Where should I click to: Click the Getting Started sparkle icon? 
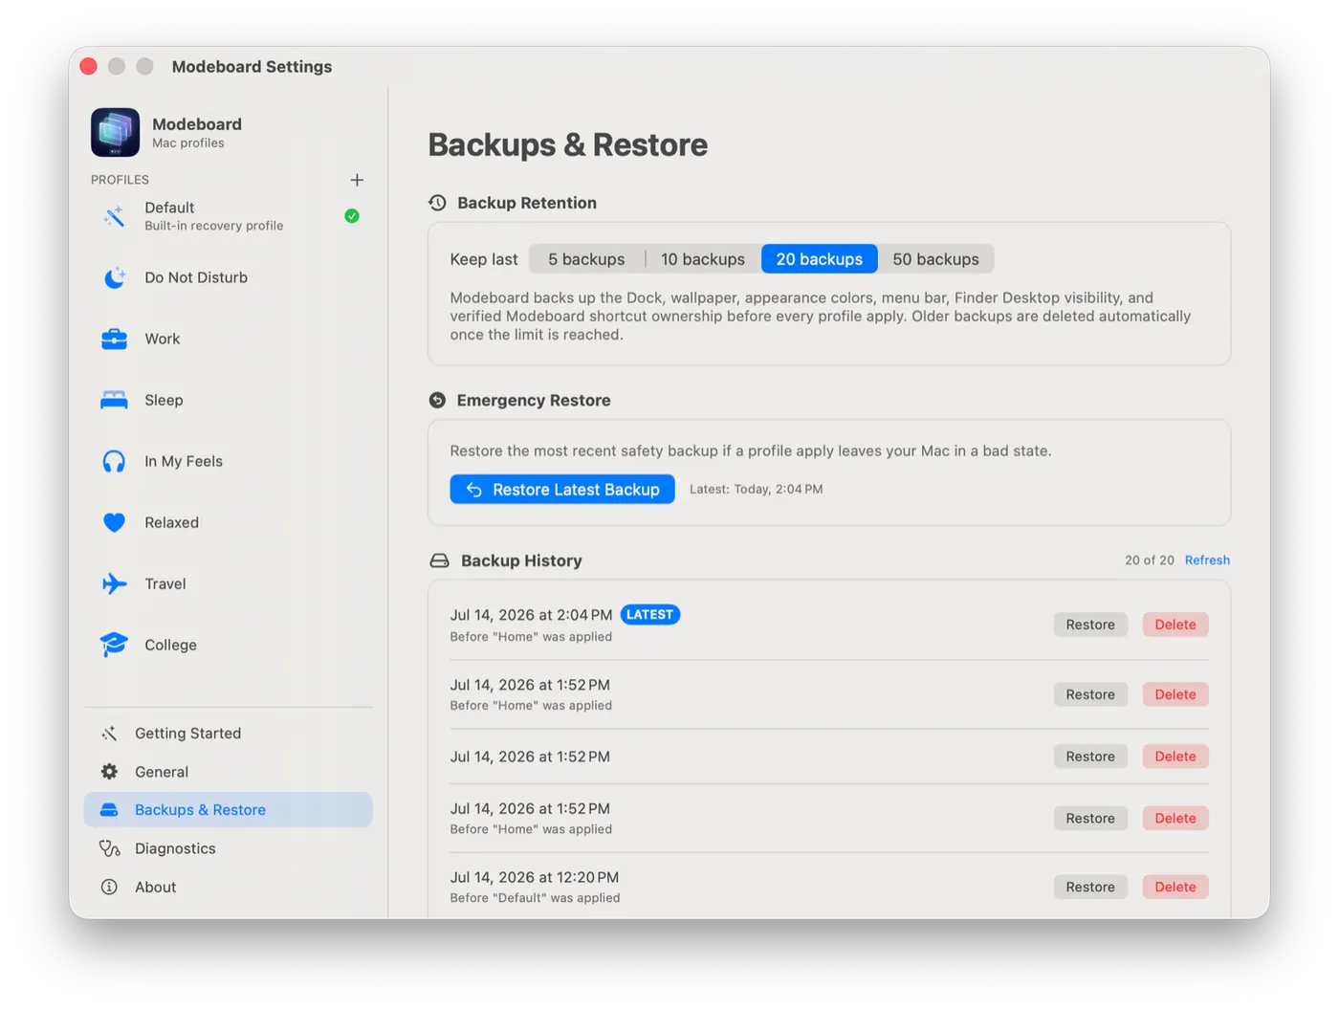click(109, 734)
